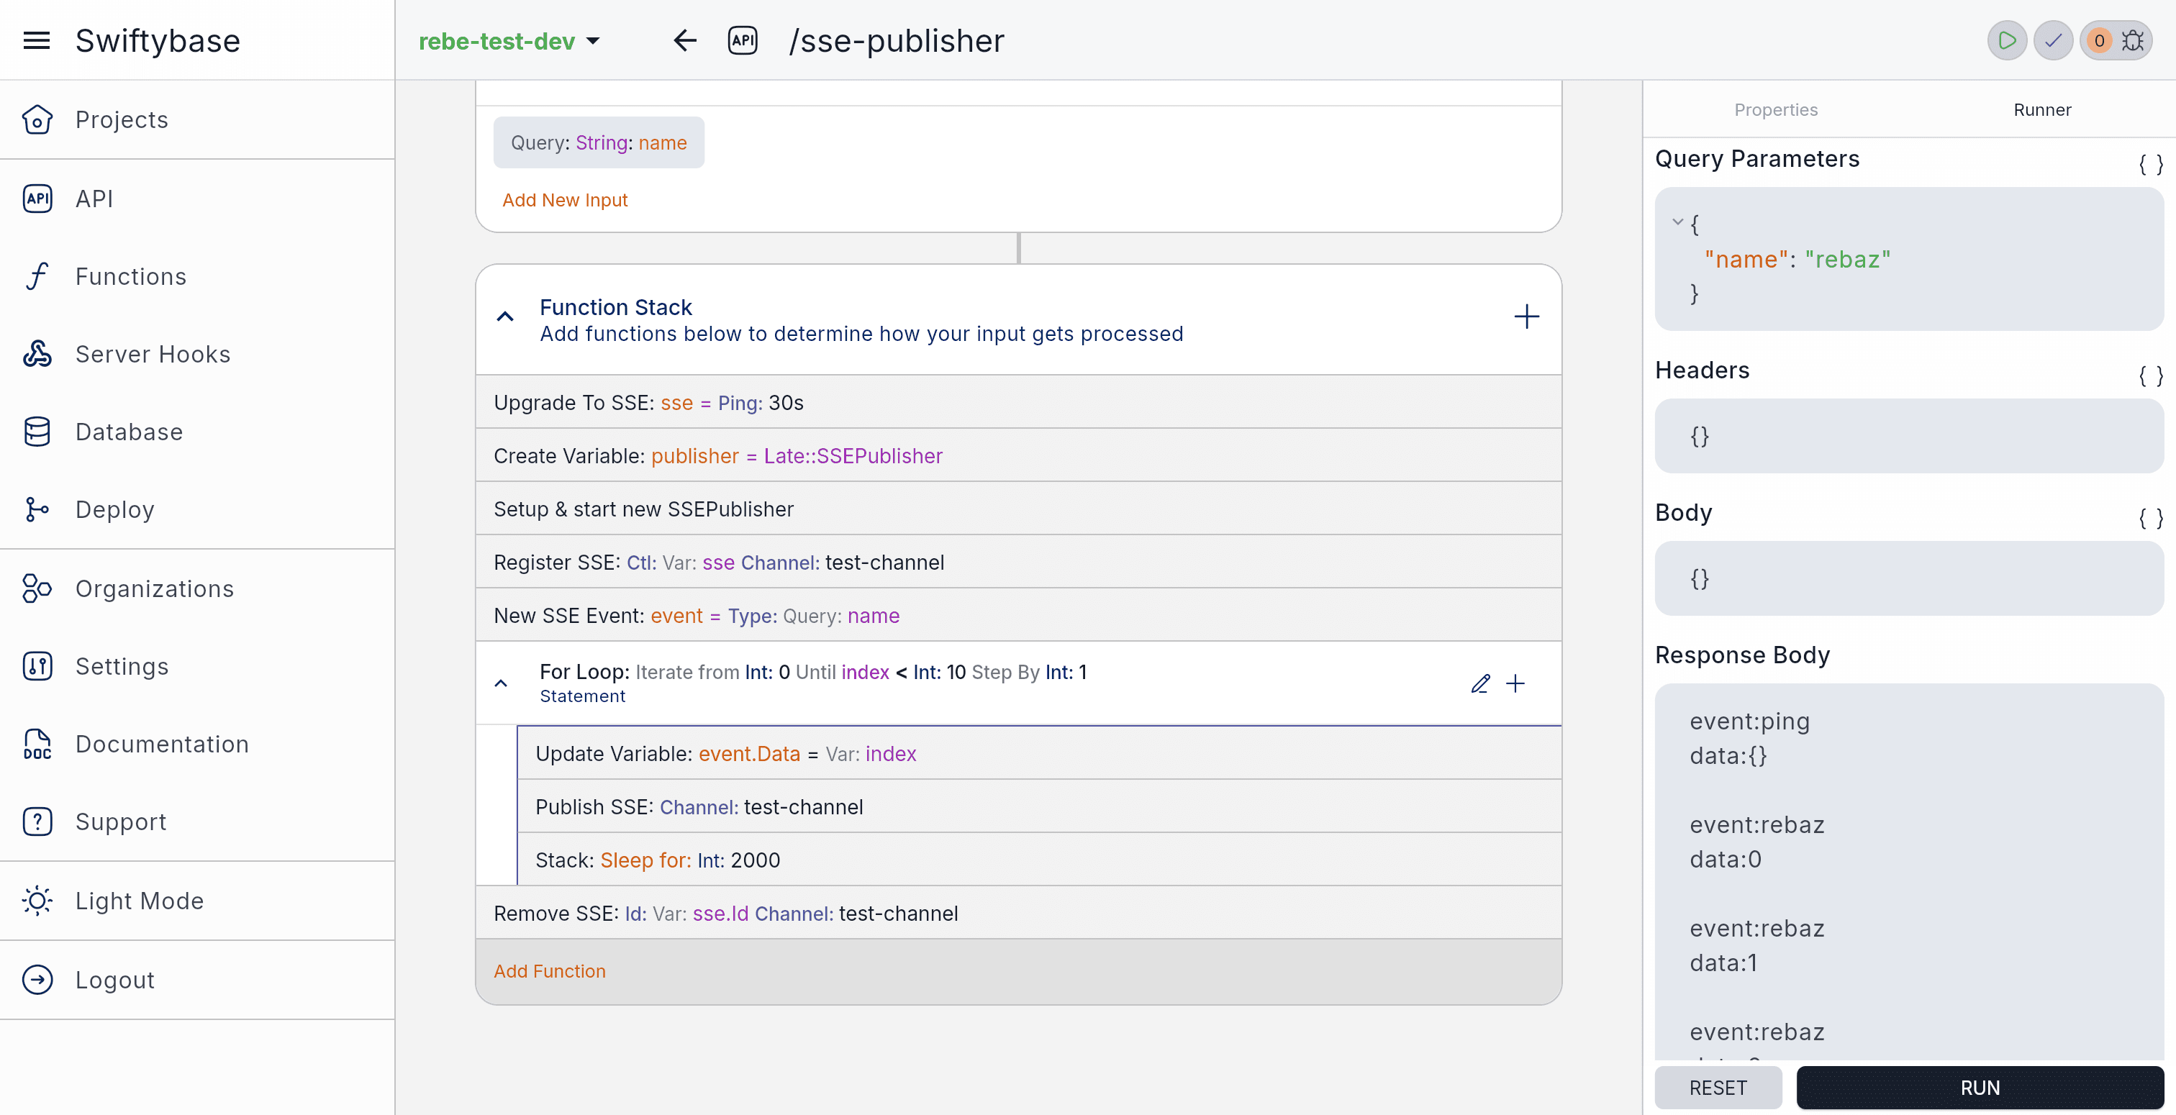
Task: Switch to the Properties tab
Action: pyautogui.click(x=1776, y=110)
